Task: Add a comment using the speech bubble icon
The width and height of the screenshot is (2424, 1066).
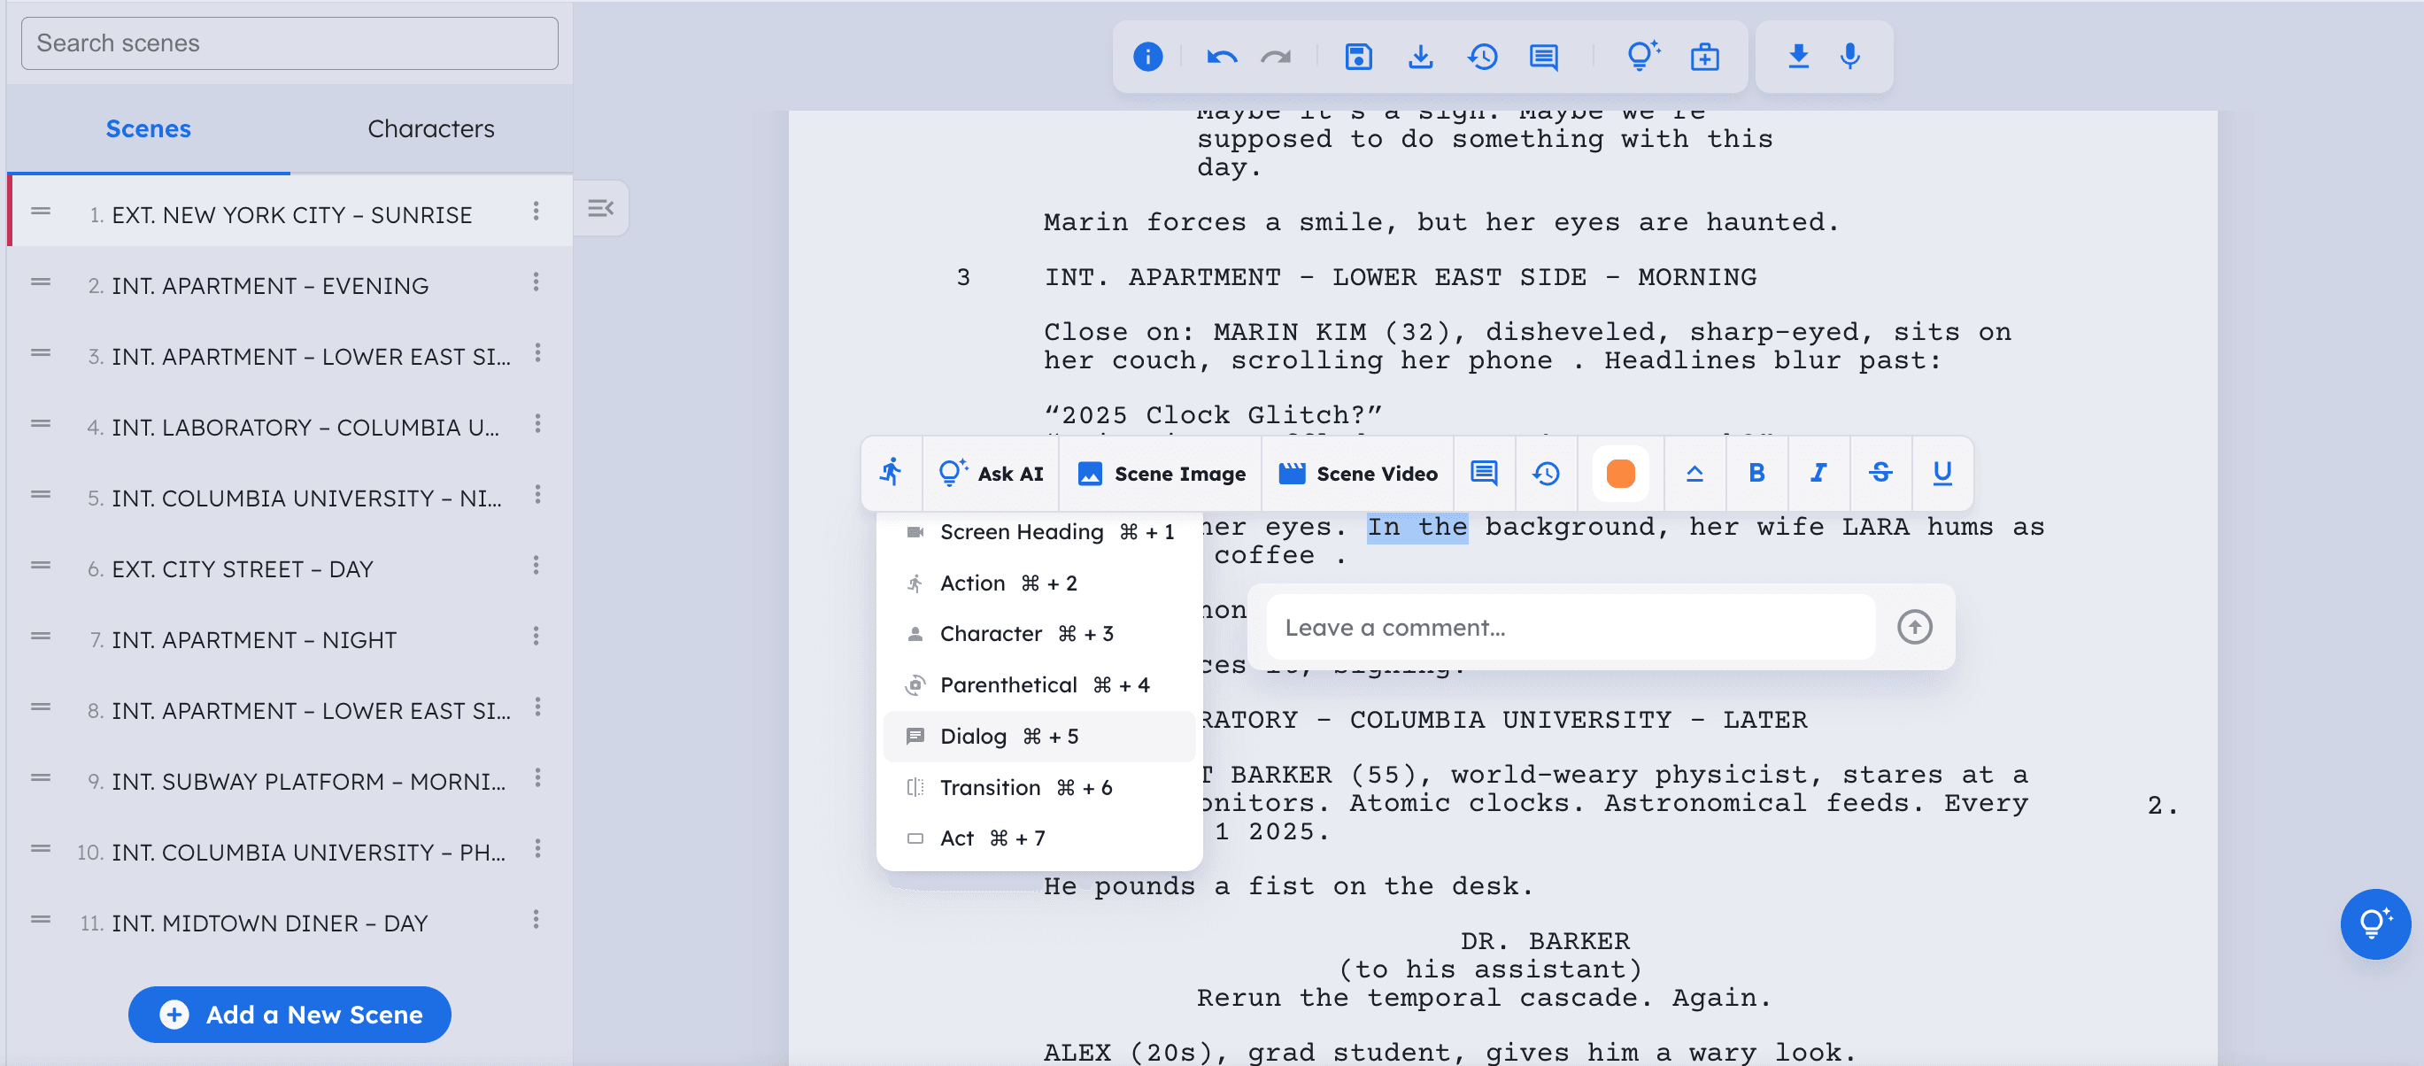Action: [1543, 57]
